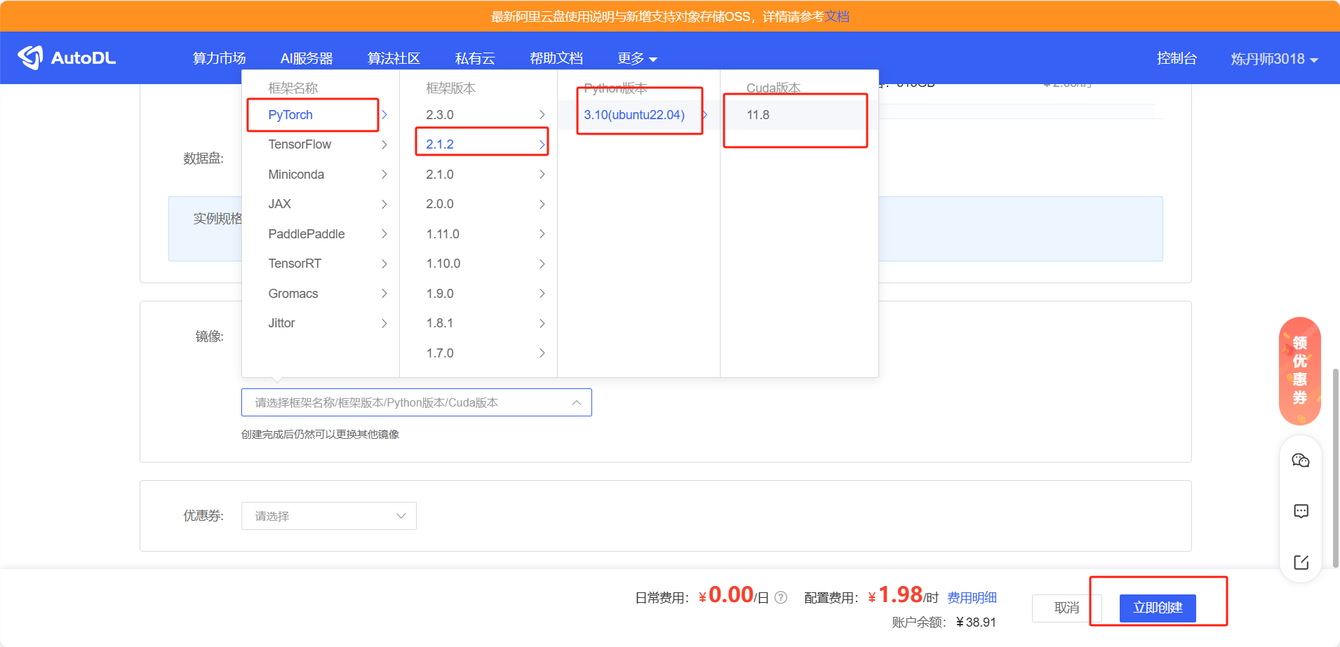Screen dimensions: 1340x647
Task: Open 帮助文档 in navbar
Action: [556, 58]
